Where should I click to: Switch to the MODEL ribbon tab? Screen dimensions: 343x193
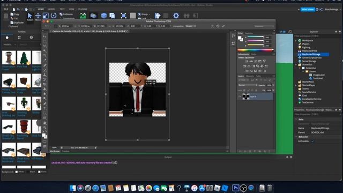51,9
